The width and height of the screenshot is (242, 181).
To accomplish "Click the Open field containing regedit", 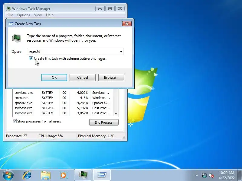I will (75, 51).
